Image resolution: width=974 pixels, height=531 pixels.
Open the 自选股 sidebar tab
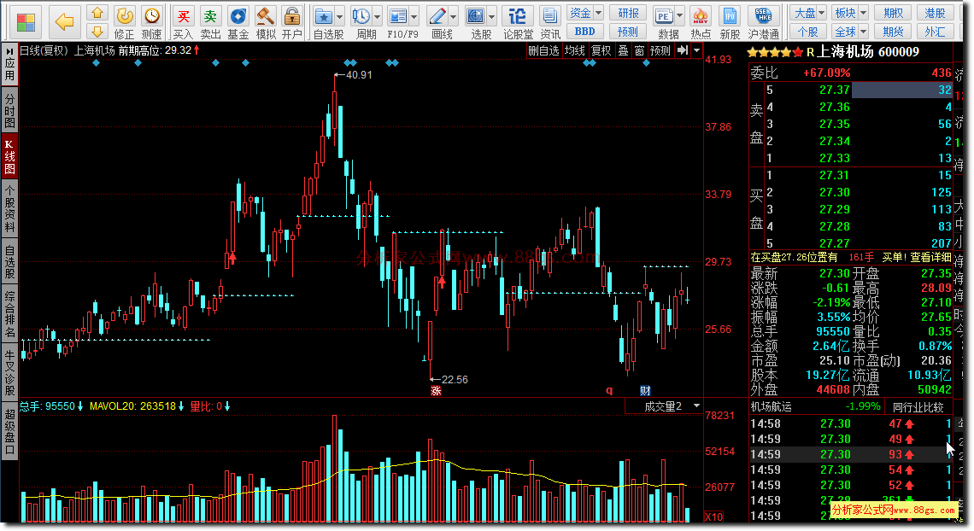pyautogui.click(x=9, y=262)
